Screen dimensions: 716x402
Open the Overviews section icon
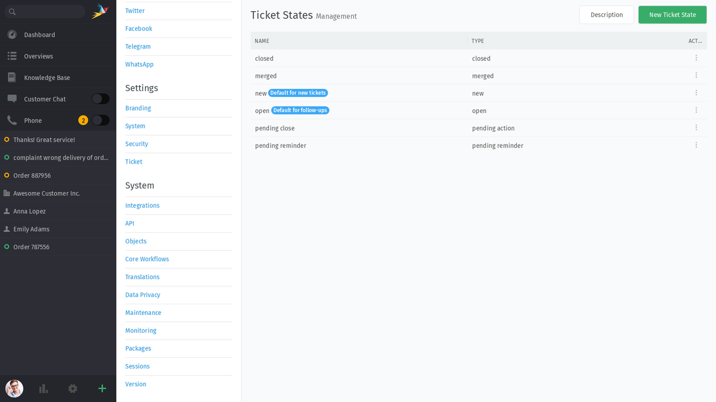click(x=11, y=56)
